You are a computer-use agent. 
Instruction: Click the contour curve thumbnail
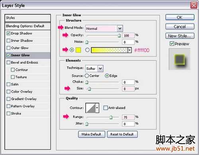coord(91,108)
